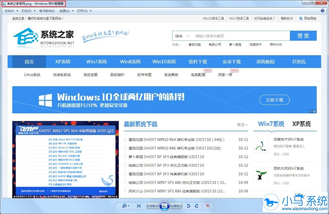
Task: Expand the arrow beside 打开(O)
Action: [91, 11]
